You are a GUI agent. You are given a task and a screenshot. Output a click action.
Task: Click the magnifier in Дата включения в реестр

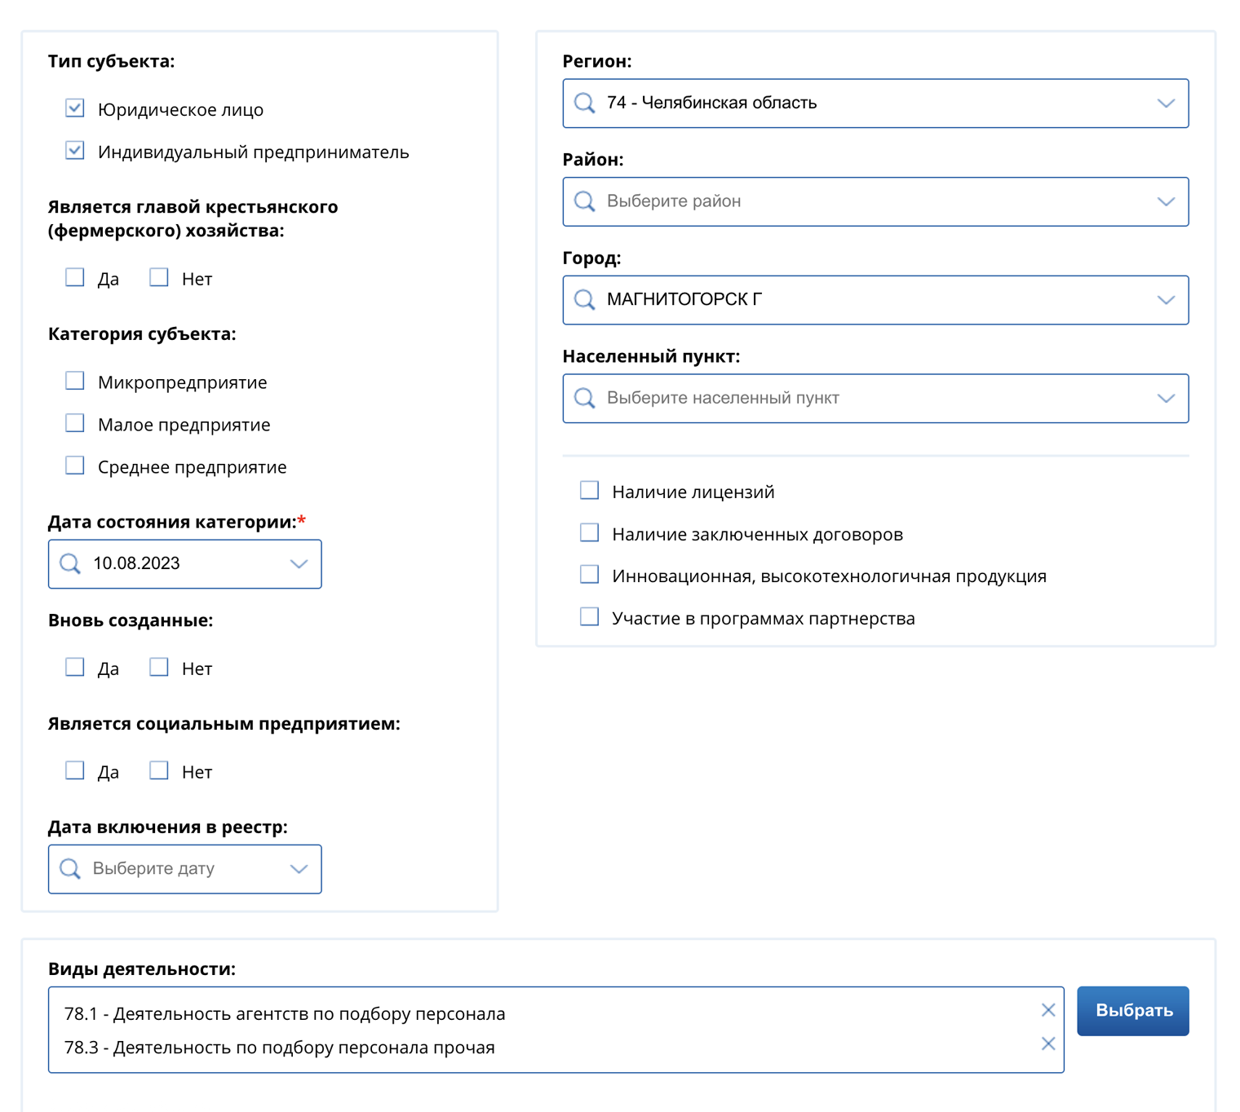point(70,869)
